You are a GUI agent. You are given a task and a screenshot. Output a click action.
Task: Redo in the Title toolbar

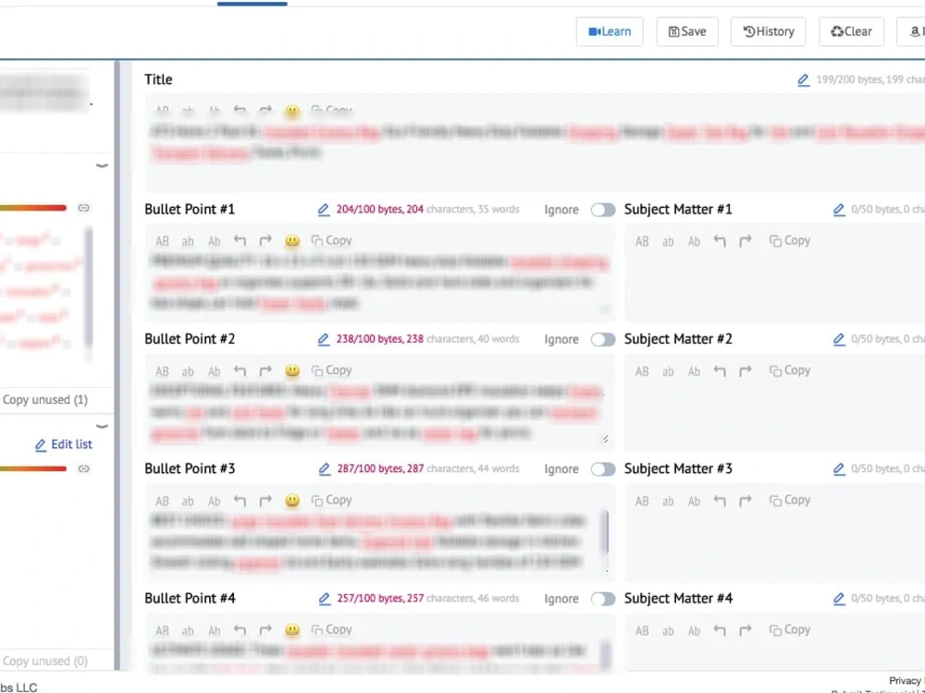tap(265, 110)
